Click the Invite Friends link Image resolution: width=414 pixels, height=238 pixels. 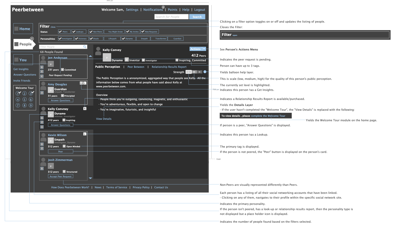22,81
